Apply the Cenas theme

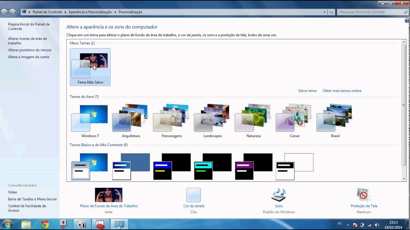[294, 121]
